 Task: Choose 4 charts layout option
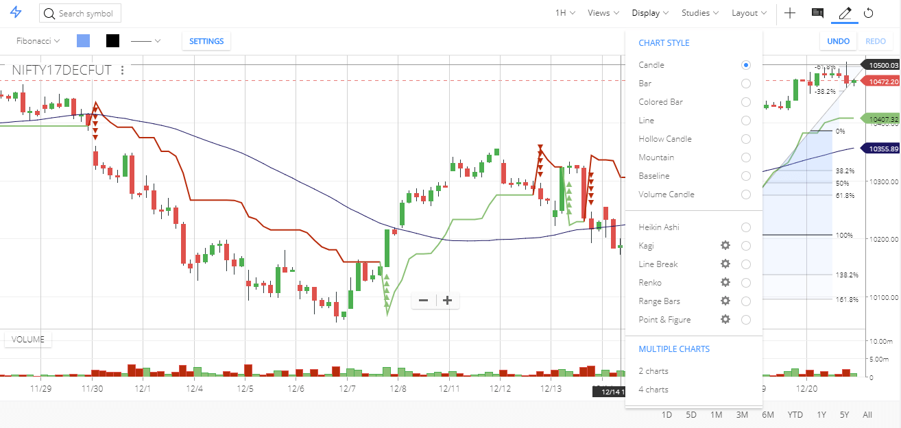[653, 390]
